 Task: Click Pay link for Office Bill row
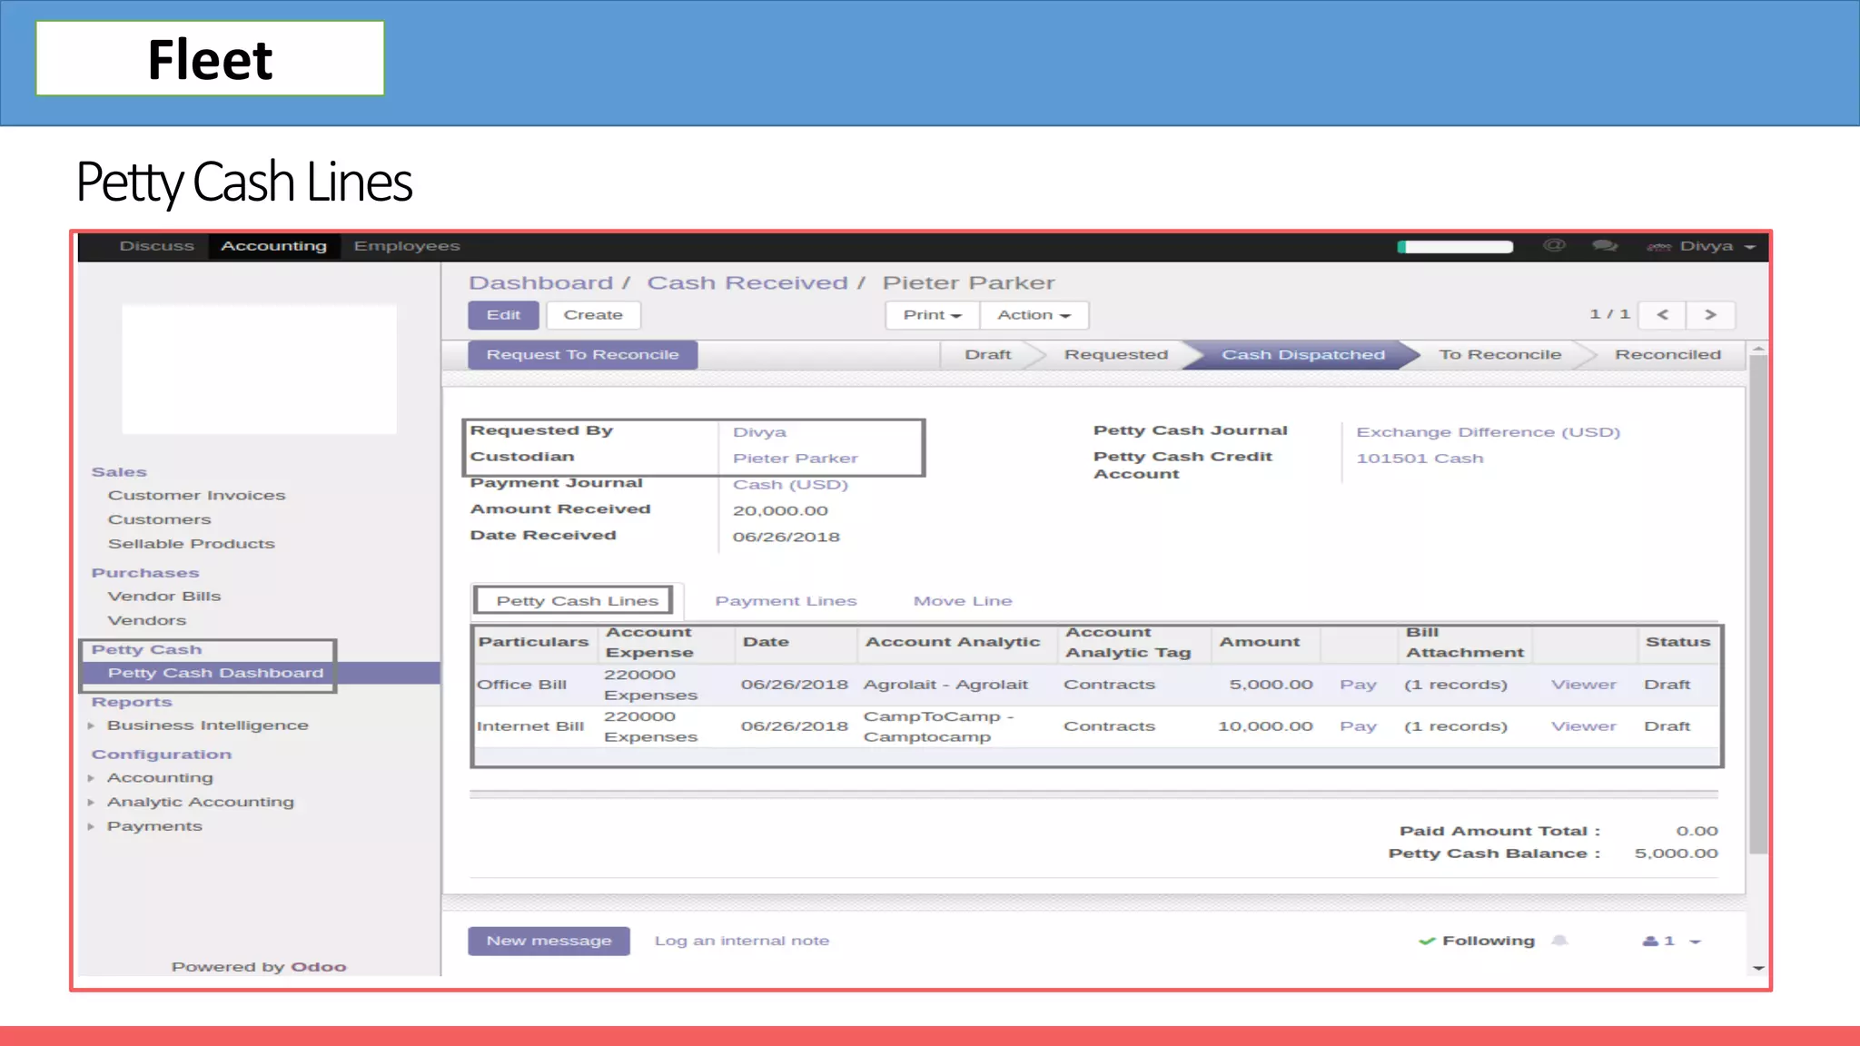pyautogui.click(x=1358, y=685)
